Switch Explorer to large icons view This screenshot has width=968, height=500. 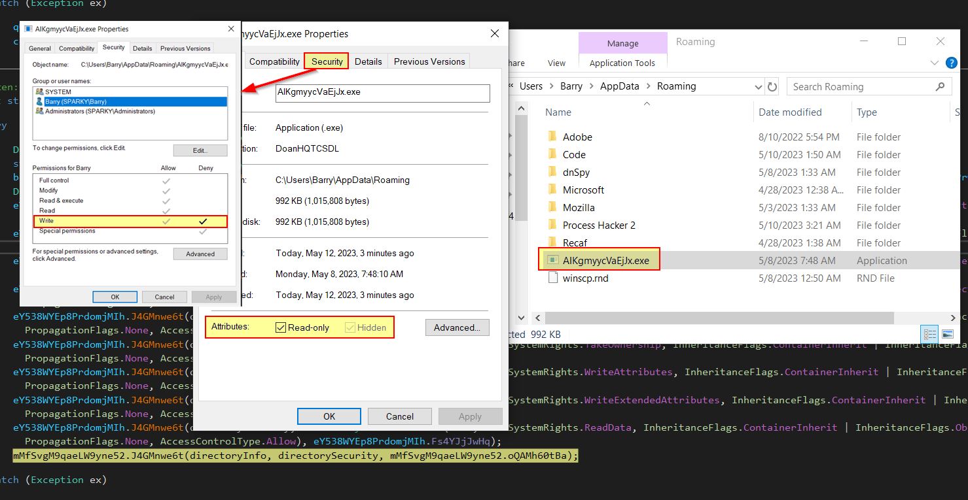coord(947,334)
